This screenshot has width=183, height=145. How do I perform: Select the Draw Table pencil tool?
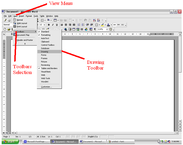tap(5, 20)
